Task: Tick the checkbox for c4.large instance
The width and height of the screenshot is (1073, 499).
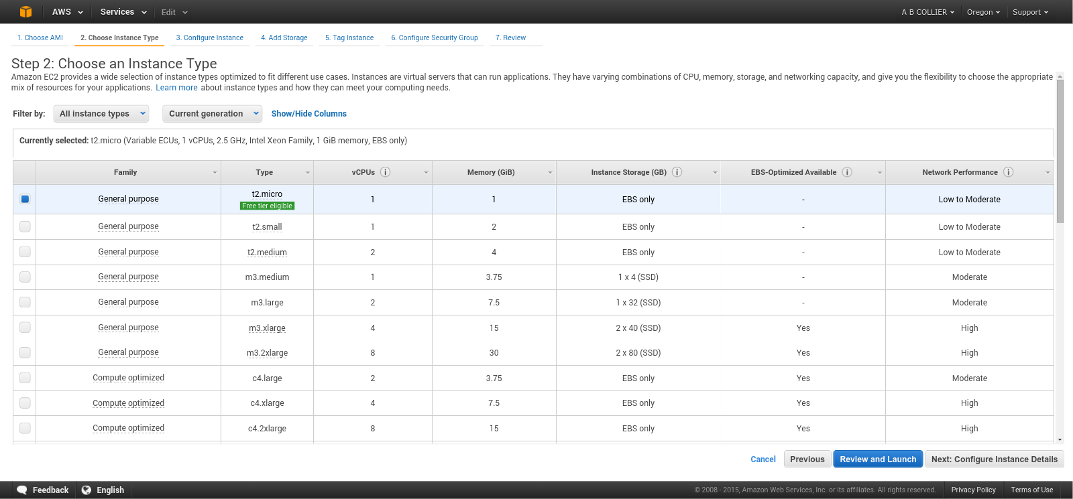Action: click(25, 378)
